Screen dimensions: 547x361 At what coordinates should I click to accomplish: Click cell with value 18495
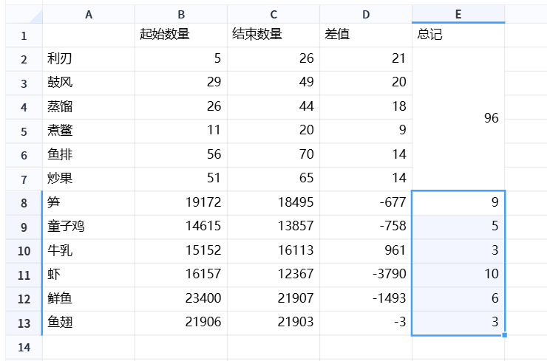point(273,203)
